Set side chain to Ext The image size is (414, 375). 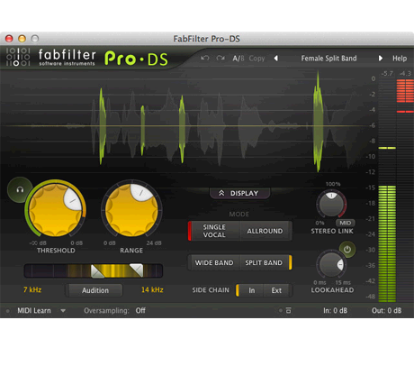[276, 290]
